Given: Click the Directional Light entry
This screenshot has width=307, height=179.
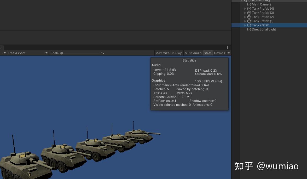Looking at the screenshot, I should tap(264, 29).
